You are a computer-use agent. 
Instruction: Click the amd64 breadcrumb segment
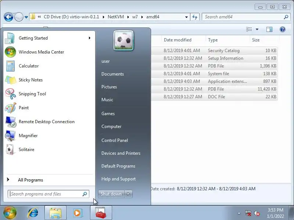[153, 17]
